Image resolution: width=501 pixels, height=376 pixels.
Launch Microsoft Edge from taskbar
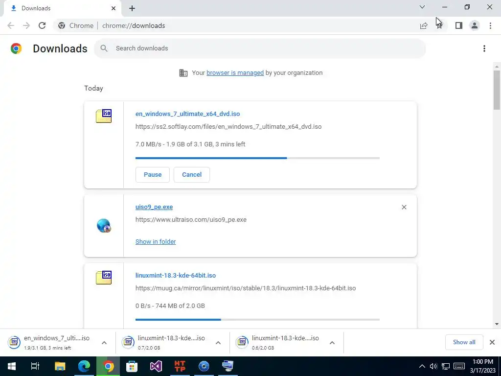click(x=84, y=366)
